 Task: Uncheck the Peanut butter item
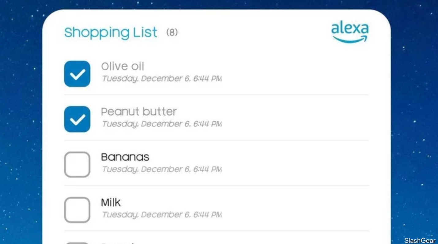click(x=77, y=119)
